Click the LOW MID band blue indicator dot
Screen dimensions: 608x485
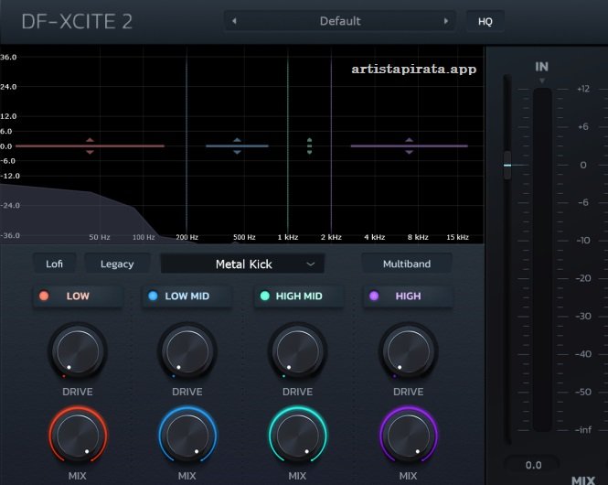coord(154,296)
